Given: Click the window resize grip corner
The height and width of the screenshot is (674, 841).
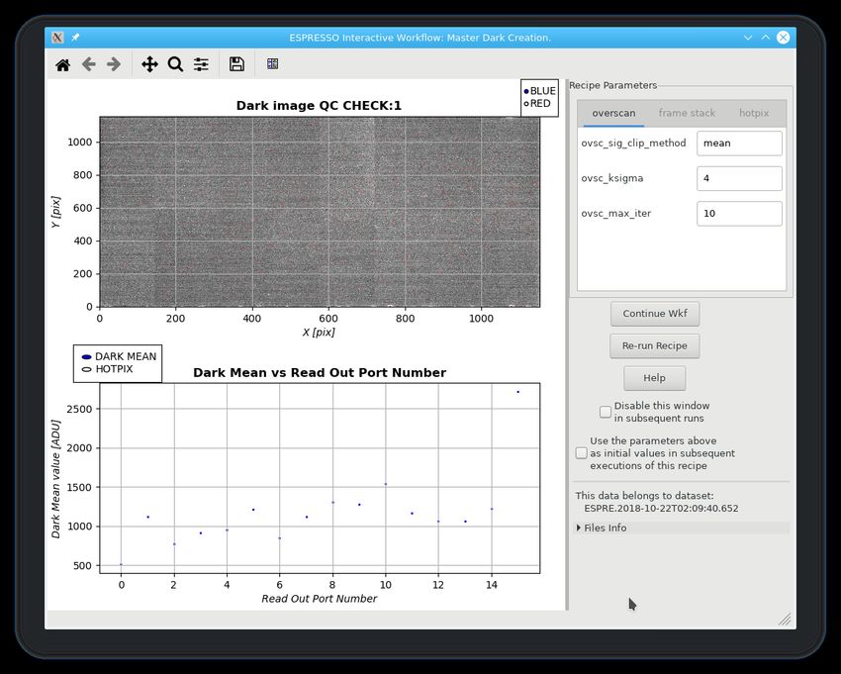Looking at the screenshot, I should coord(785,620).
